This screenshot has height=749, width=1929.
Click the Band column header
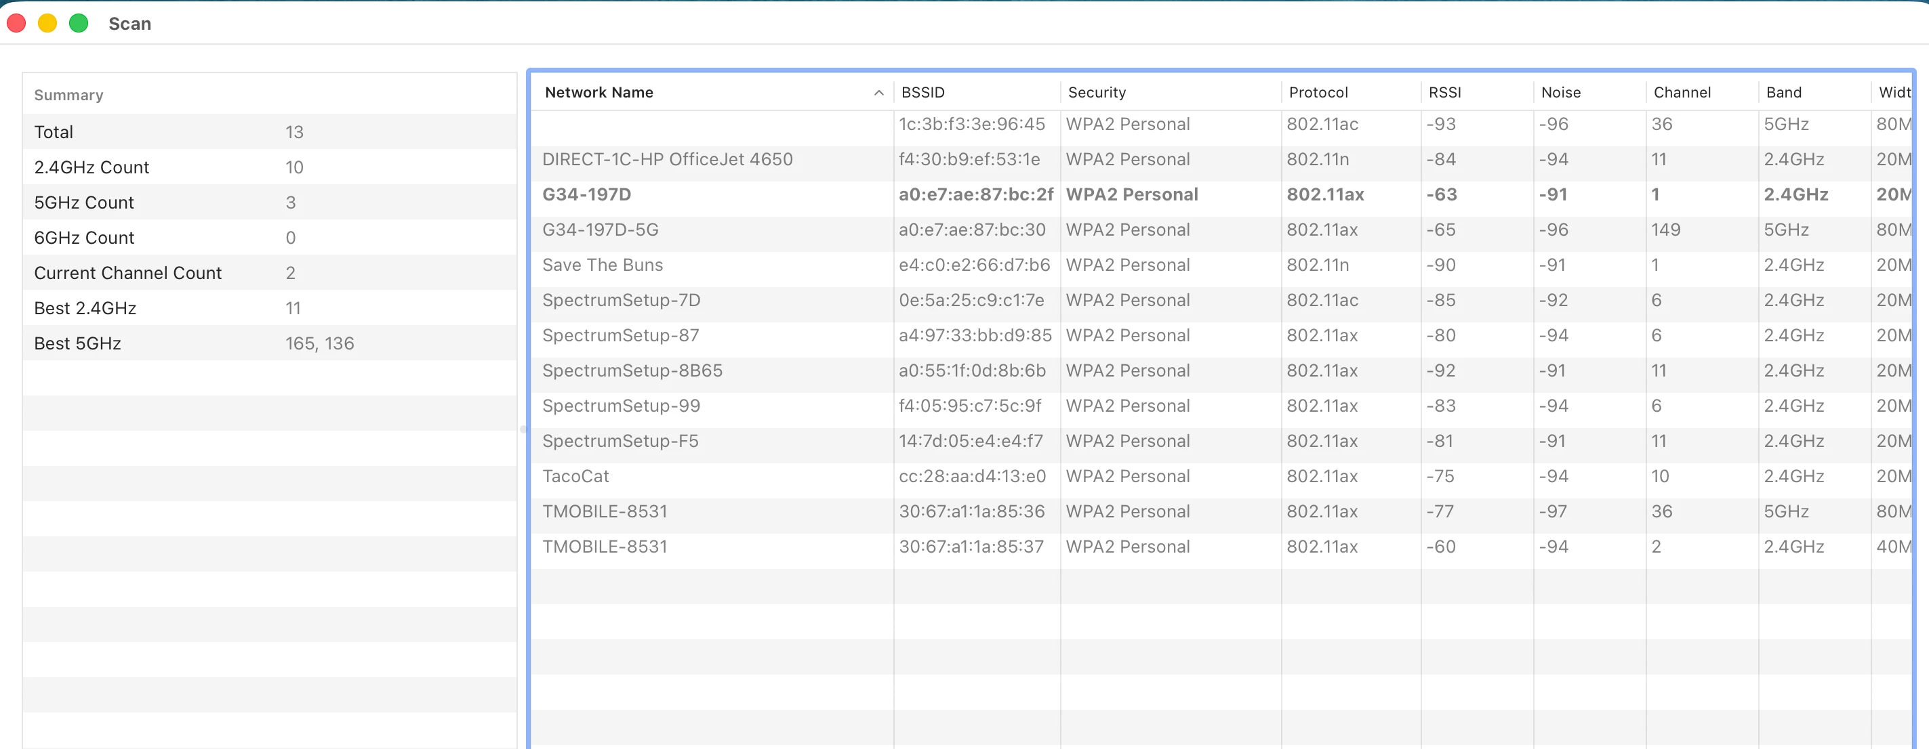(x=1784, y=93)
